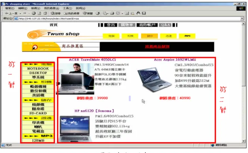Open 128MB in the sidebar
This screenshot has height=153, width=248.
38,140
